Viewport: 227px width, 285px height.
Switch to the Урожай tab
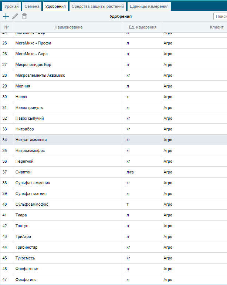(x=11, y=6)
